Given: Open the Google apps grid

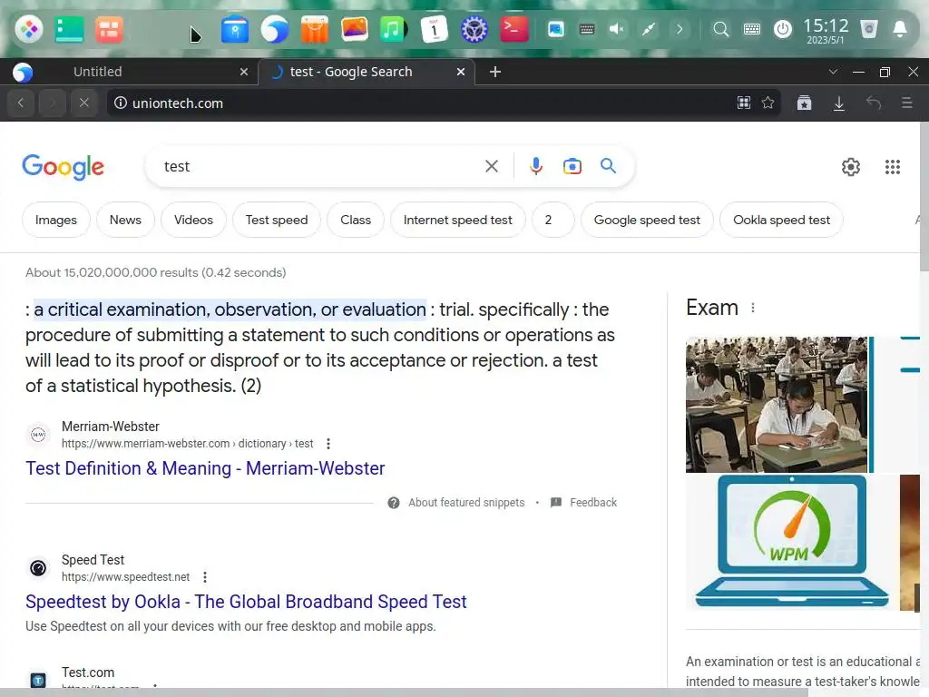Looking at the screenshot, I should click(893, 167).
